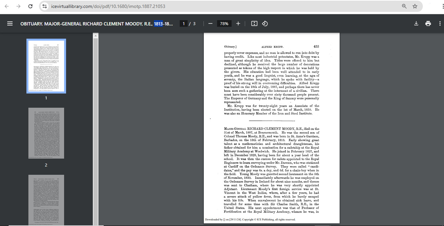
Task: View site information icon in address bar
Action: (x=45, y=6)
